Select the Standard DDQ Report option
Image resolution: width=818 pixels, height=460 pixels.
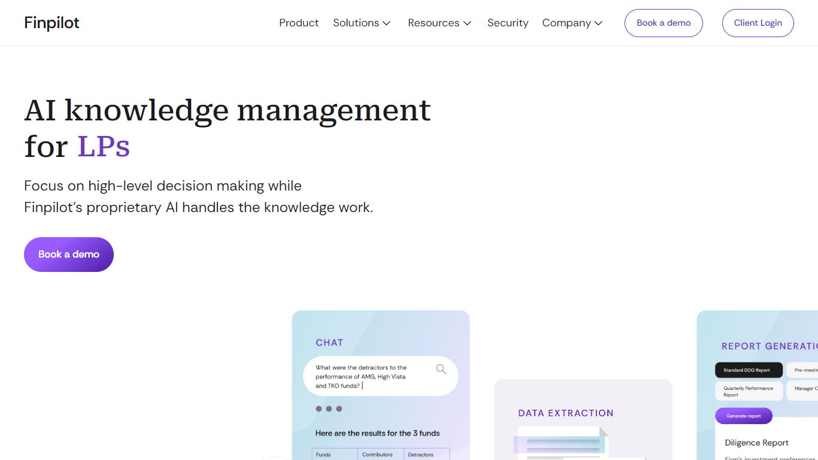click(x=749, y=370)
